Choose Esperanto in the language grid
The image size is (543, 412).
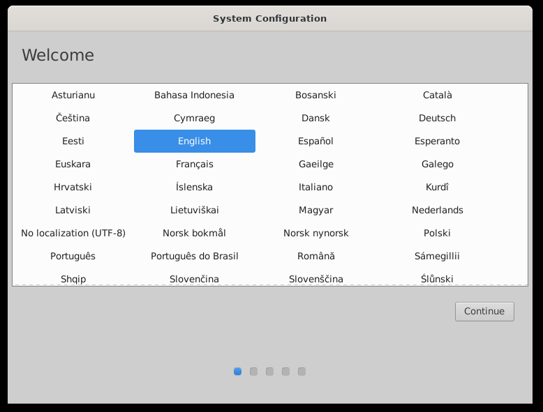tap(437, 141)
